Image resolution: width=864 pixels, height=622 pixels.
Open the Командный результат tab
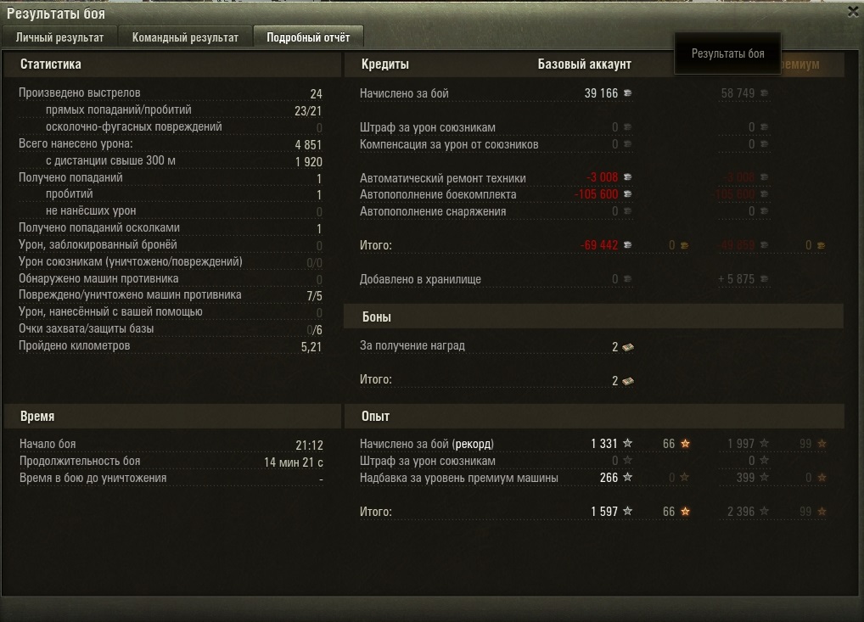[185, 36]
